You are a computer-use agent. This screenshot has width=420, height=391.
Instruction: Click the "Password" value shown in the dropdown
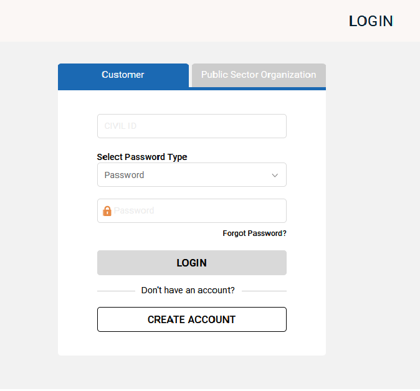pyautogui.click(x=124, y=175)
